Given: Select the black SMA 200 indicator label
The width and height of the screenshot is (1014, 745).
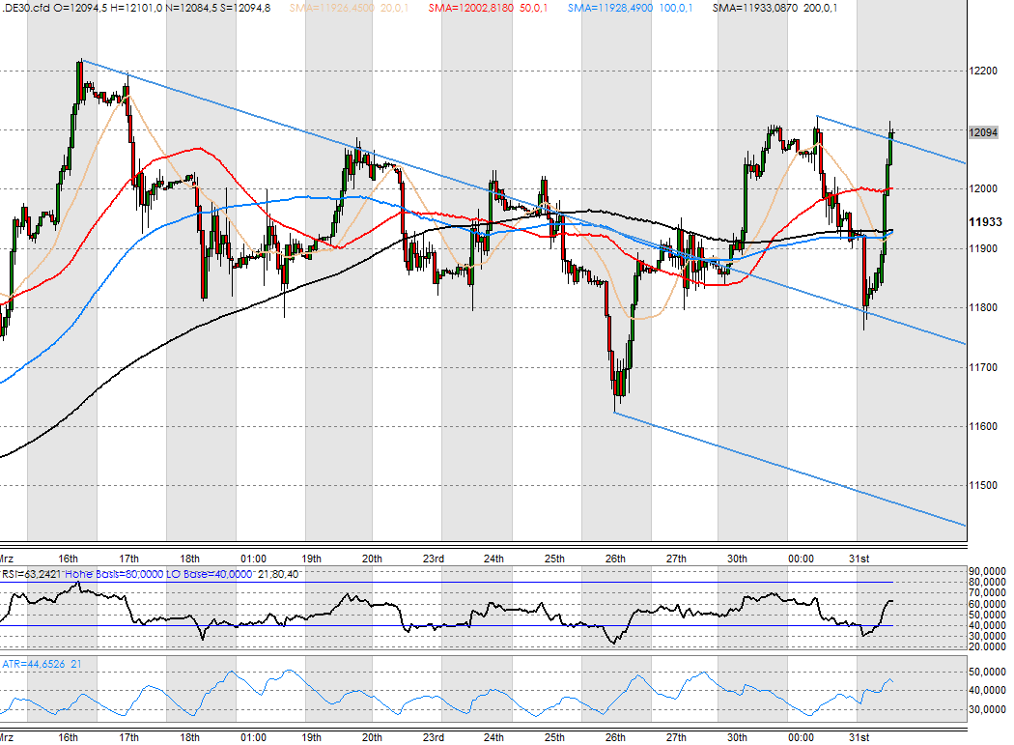Looking at the screenshot, I should 775,8.
